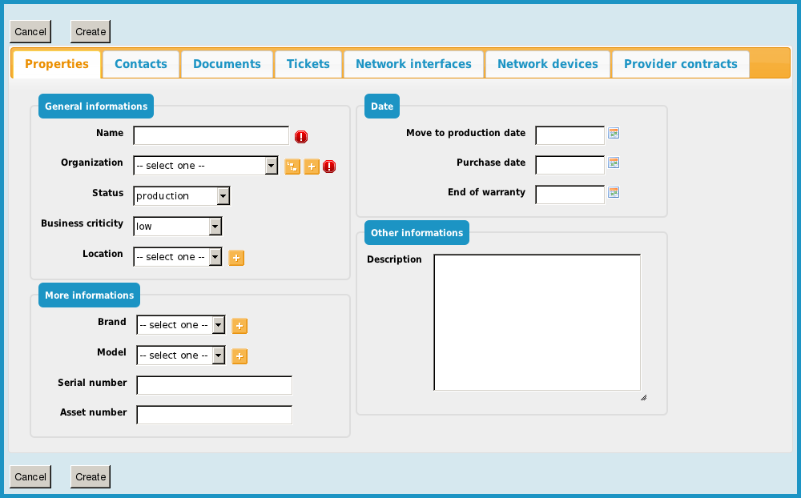Open the Organization hierarchy tree icon
Image resolution: width=801 pixels, height=498 pixels.
click(292, 167)
